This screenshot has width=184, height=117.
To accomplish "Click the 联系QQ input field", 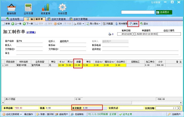I will 73,45.
